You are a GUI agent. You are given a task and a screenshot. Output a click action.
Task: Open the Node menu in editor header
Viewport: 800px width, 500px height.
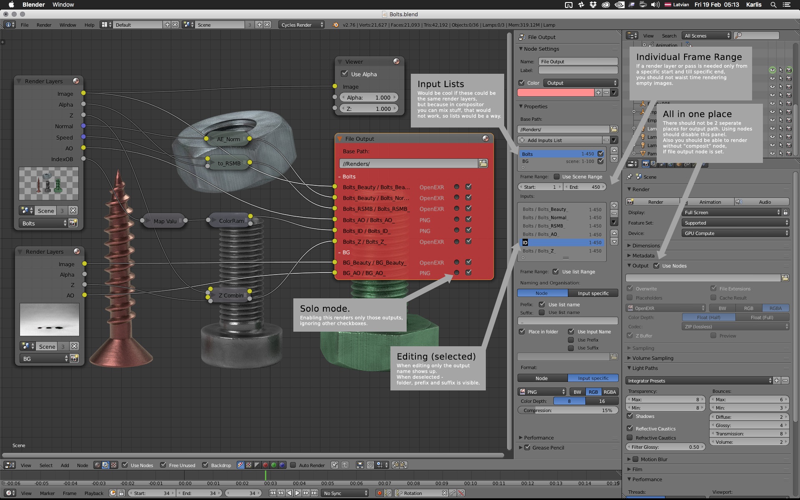(x=82, y=465)
